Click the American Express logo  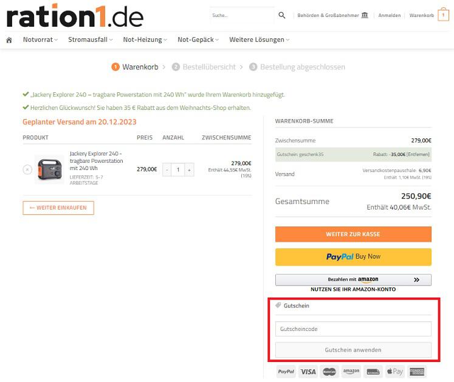(x=417, y=372)
